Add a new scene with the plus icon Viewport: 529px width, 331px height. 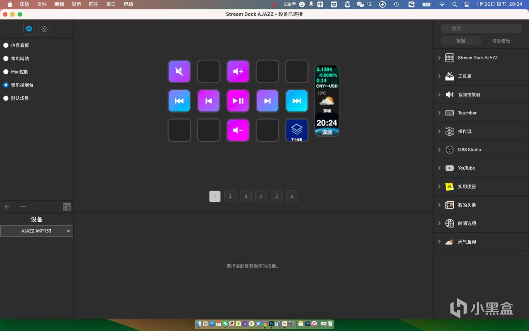pos(7,206)
